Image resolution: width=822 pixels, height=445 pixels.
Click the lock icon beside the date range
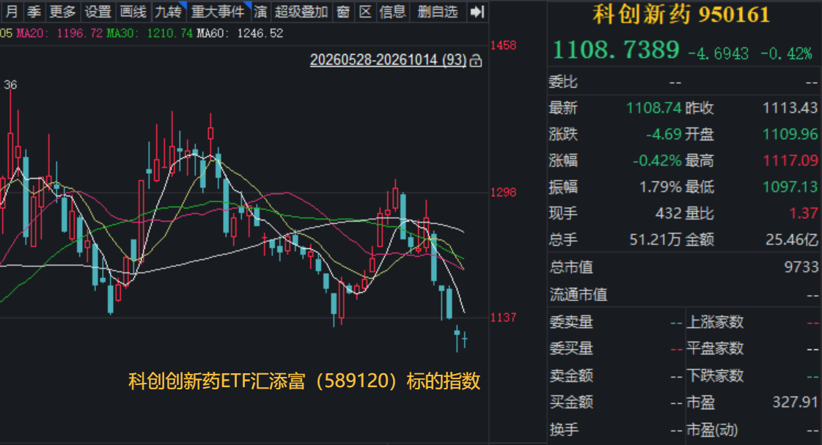[x=475, y=61]
